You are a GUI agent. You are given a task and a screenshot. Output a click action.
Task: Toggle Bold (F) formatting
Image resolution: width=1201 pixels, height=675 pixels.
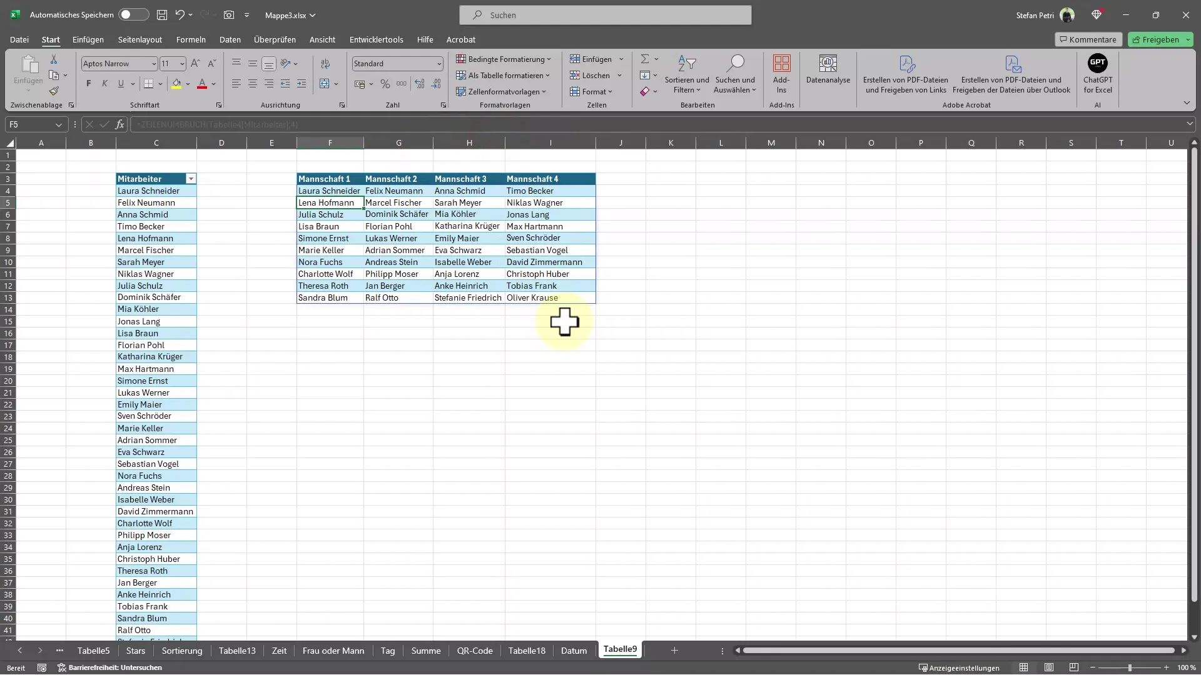(x=88, y=84)
